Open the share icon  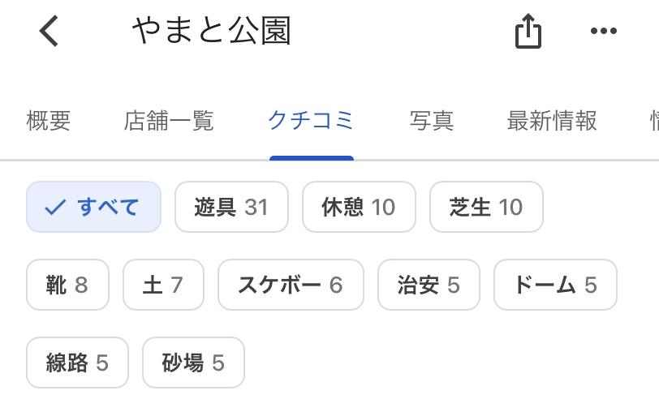click(528, 32)
